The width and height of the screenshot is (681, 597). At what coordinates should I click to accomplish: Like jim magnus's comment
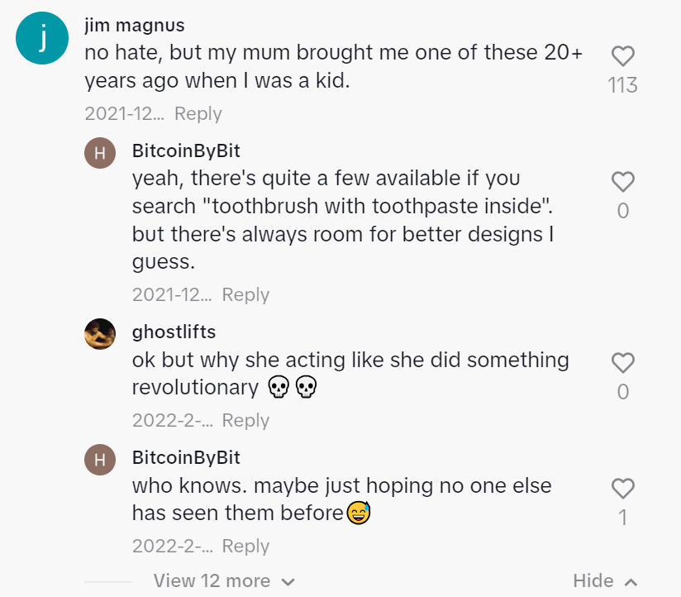622,56
